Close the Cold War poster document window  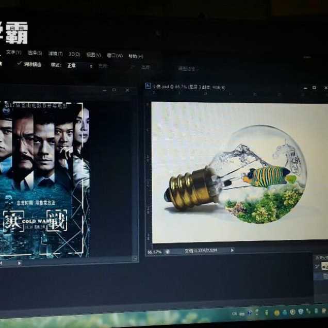click(x=127, y=90)
